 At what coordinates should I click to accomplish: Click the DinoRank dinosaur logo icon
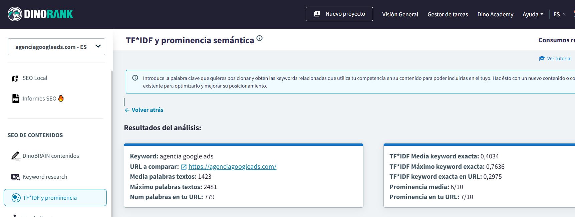[x=15, y=14]
